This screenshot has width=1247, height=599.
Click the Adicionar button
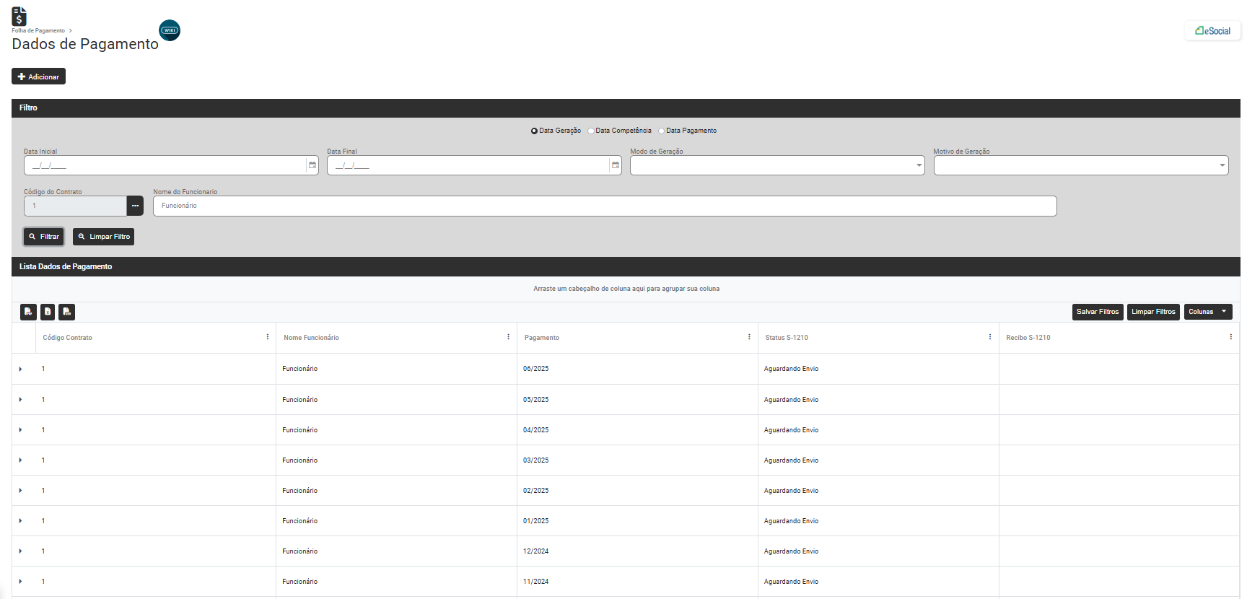tap(38, 76)
